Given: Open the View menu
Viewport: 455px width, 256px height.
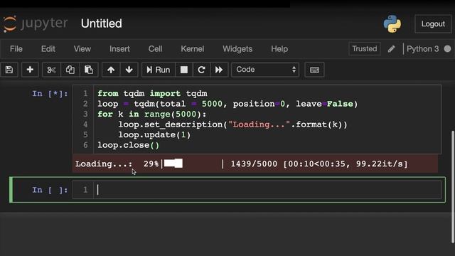Looking at the screenshot, I should pyautogui.click(x=82, y=49).
